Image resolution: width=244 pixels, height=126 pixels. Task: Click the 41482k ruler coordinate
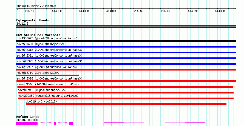pos(57,11)
